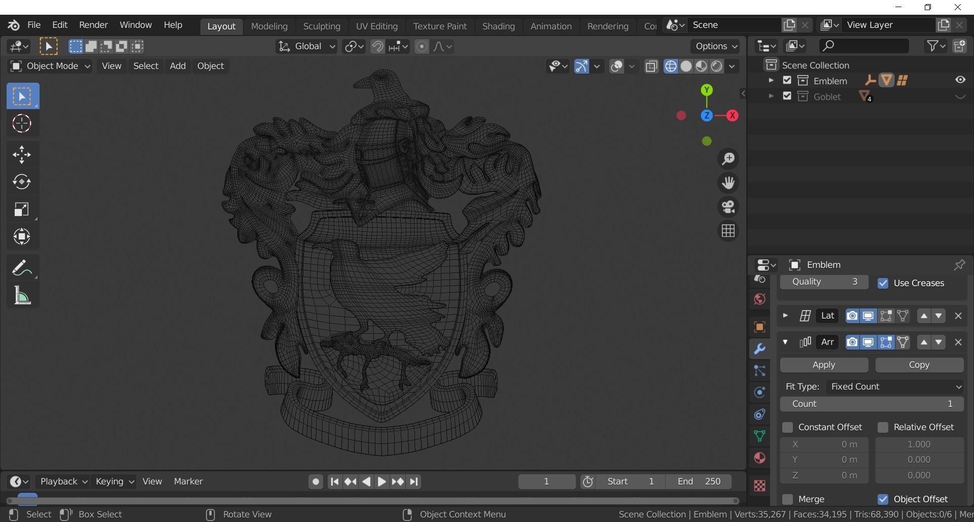Open the Object properties orange square tab
The width and height of the screenshot is (974, 522).
pyautogui.click(x=759, y=327)
